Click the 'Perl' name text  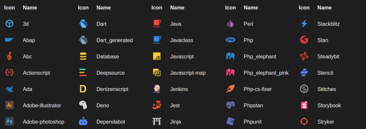pyautogui.click(x=248, y=24)
